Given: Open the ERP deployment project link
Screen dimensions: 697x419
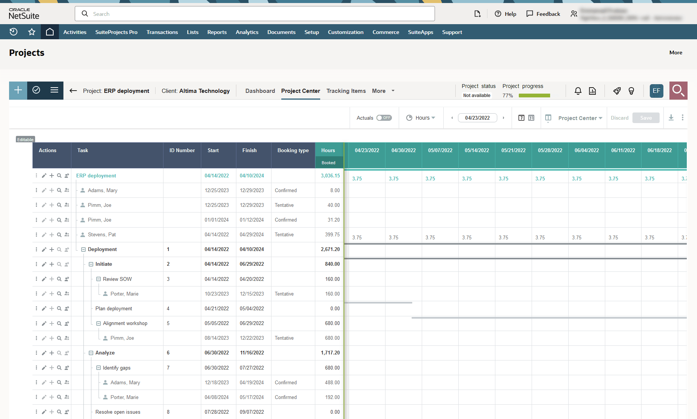Looking at the screenshot, I should (x=96, y=176).
